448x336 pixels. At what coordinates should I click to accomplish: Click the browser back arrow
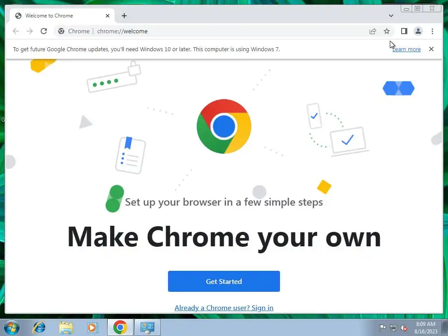16,31
